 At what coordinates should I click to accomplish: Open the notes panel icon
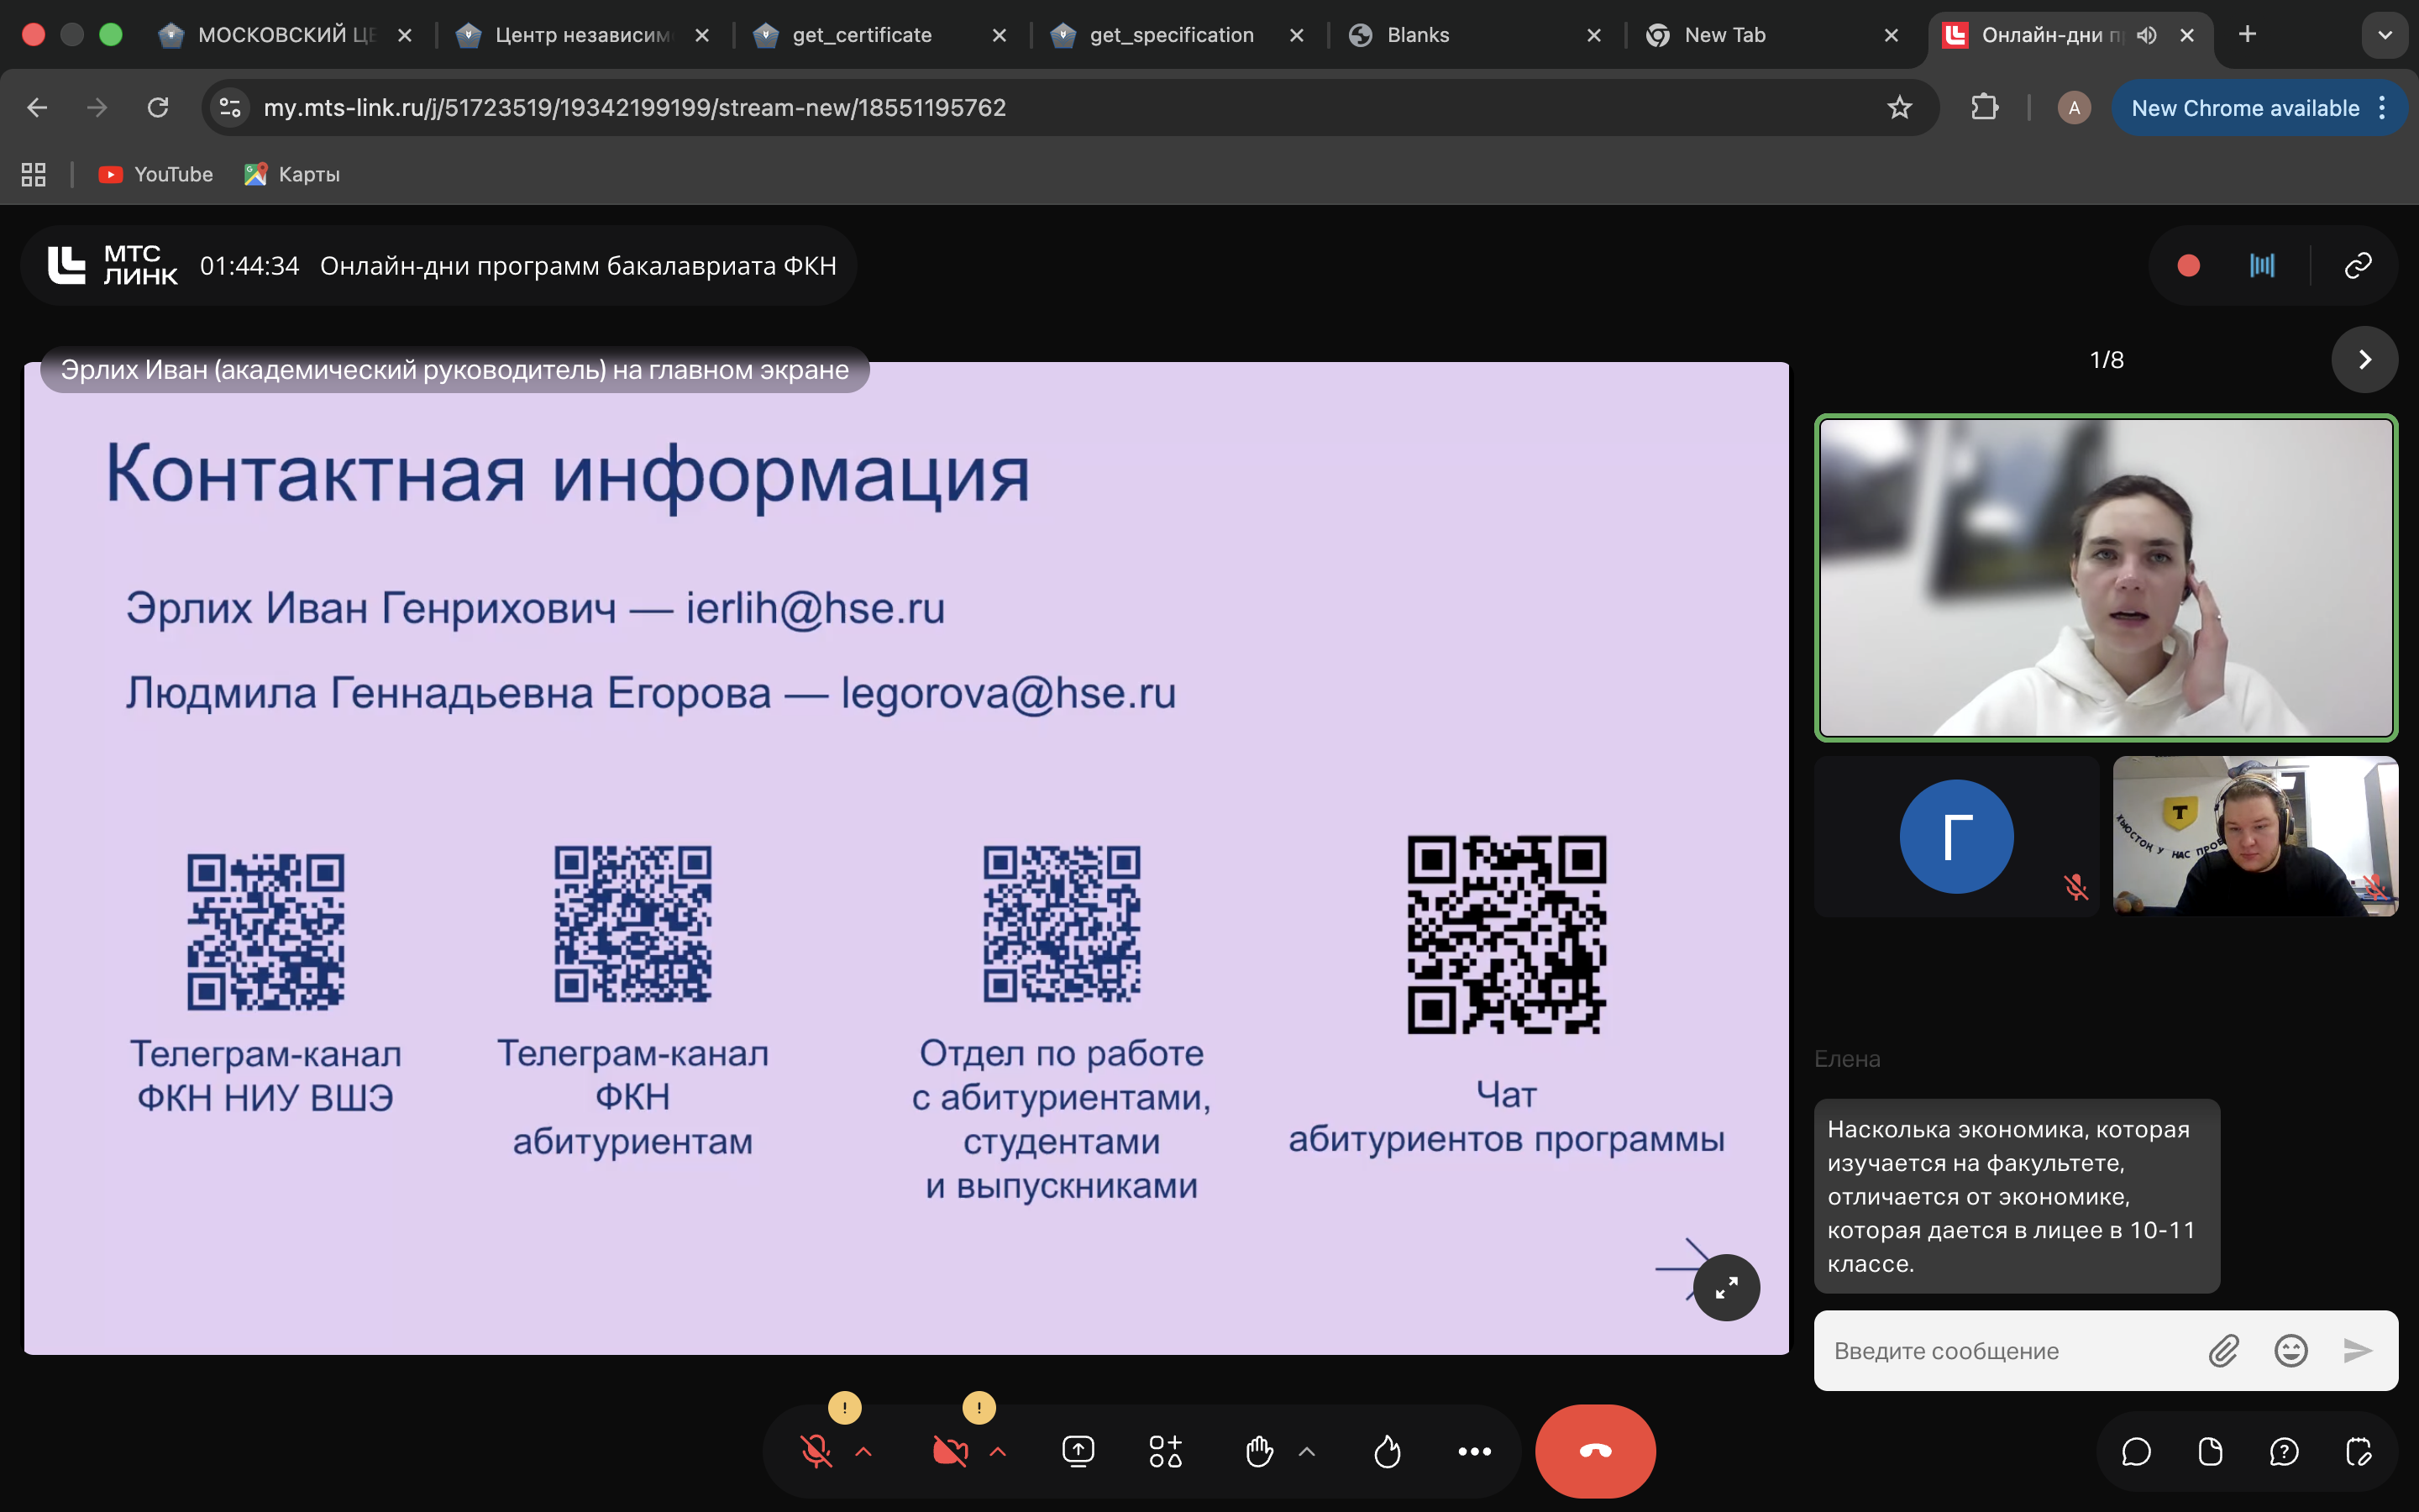click(x=2358, y=1451)
